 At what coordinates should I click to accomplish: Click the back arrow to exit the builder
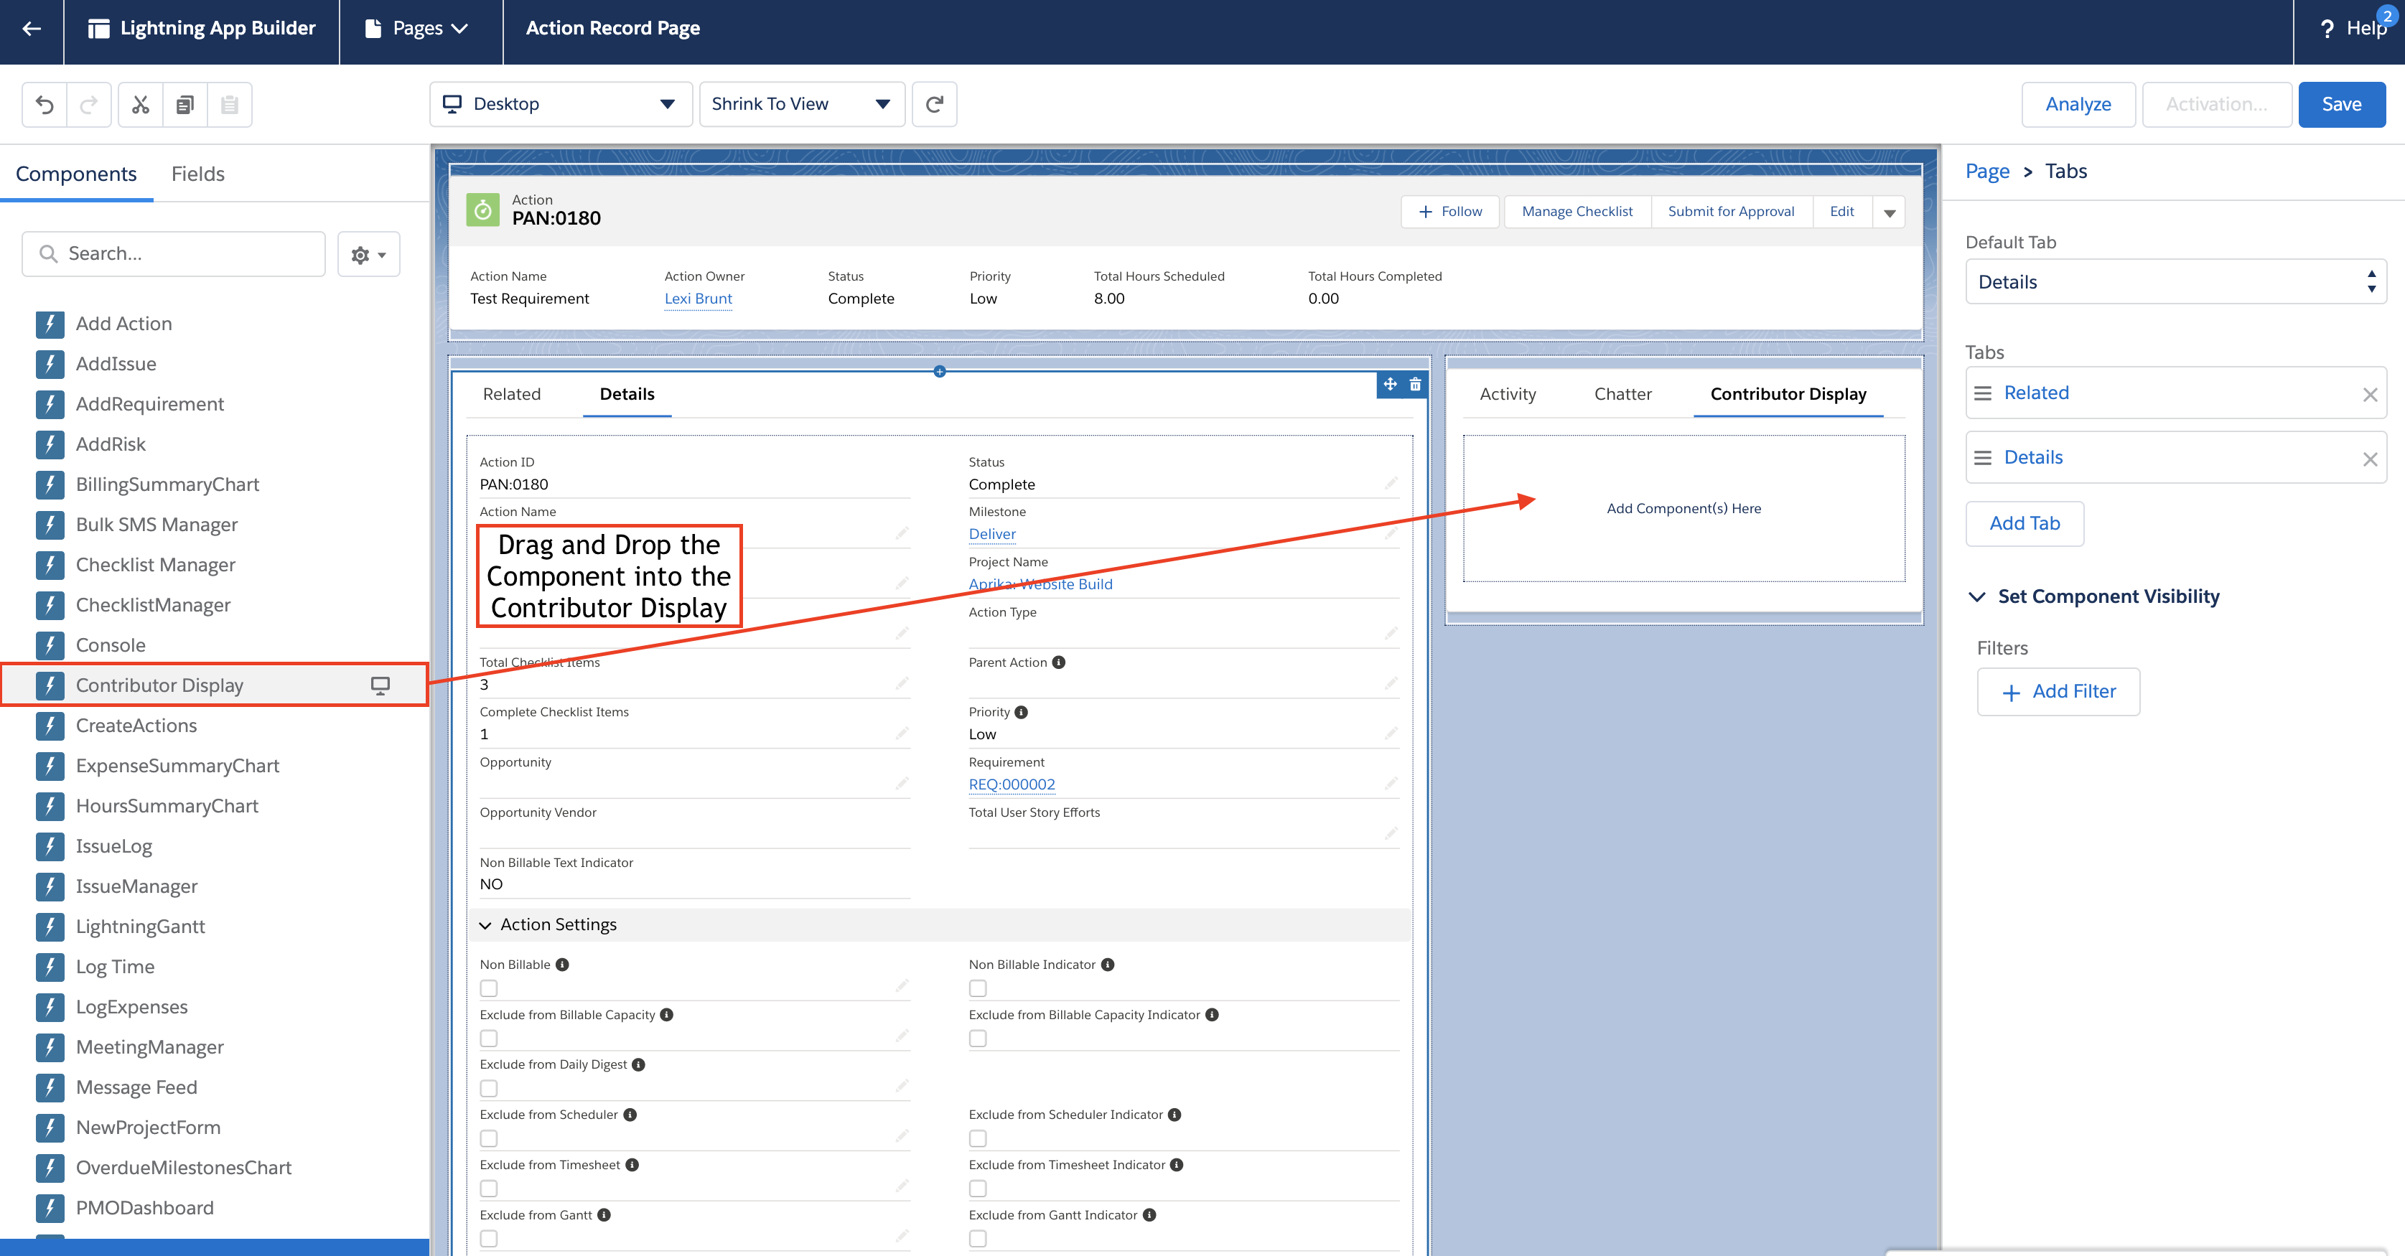click(x=31, y=28)
